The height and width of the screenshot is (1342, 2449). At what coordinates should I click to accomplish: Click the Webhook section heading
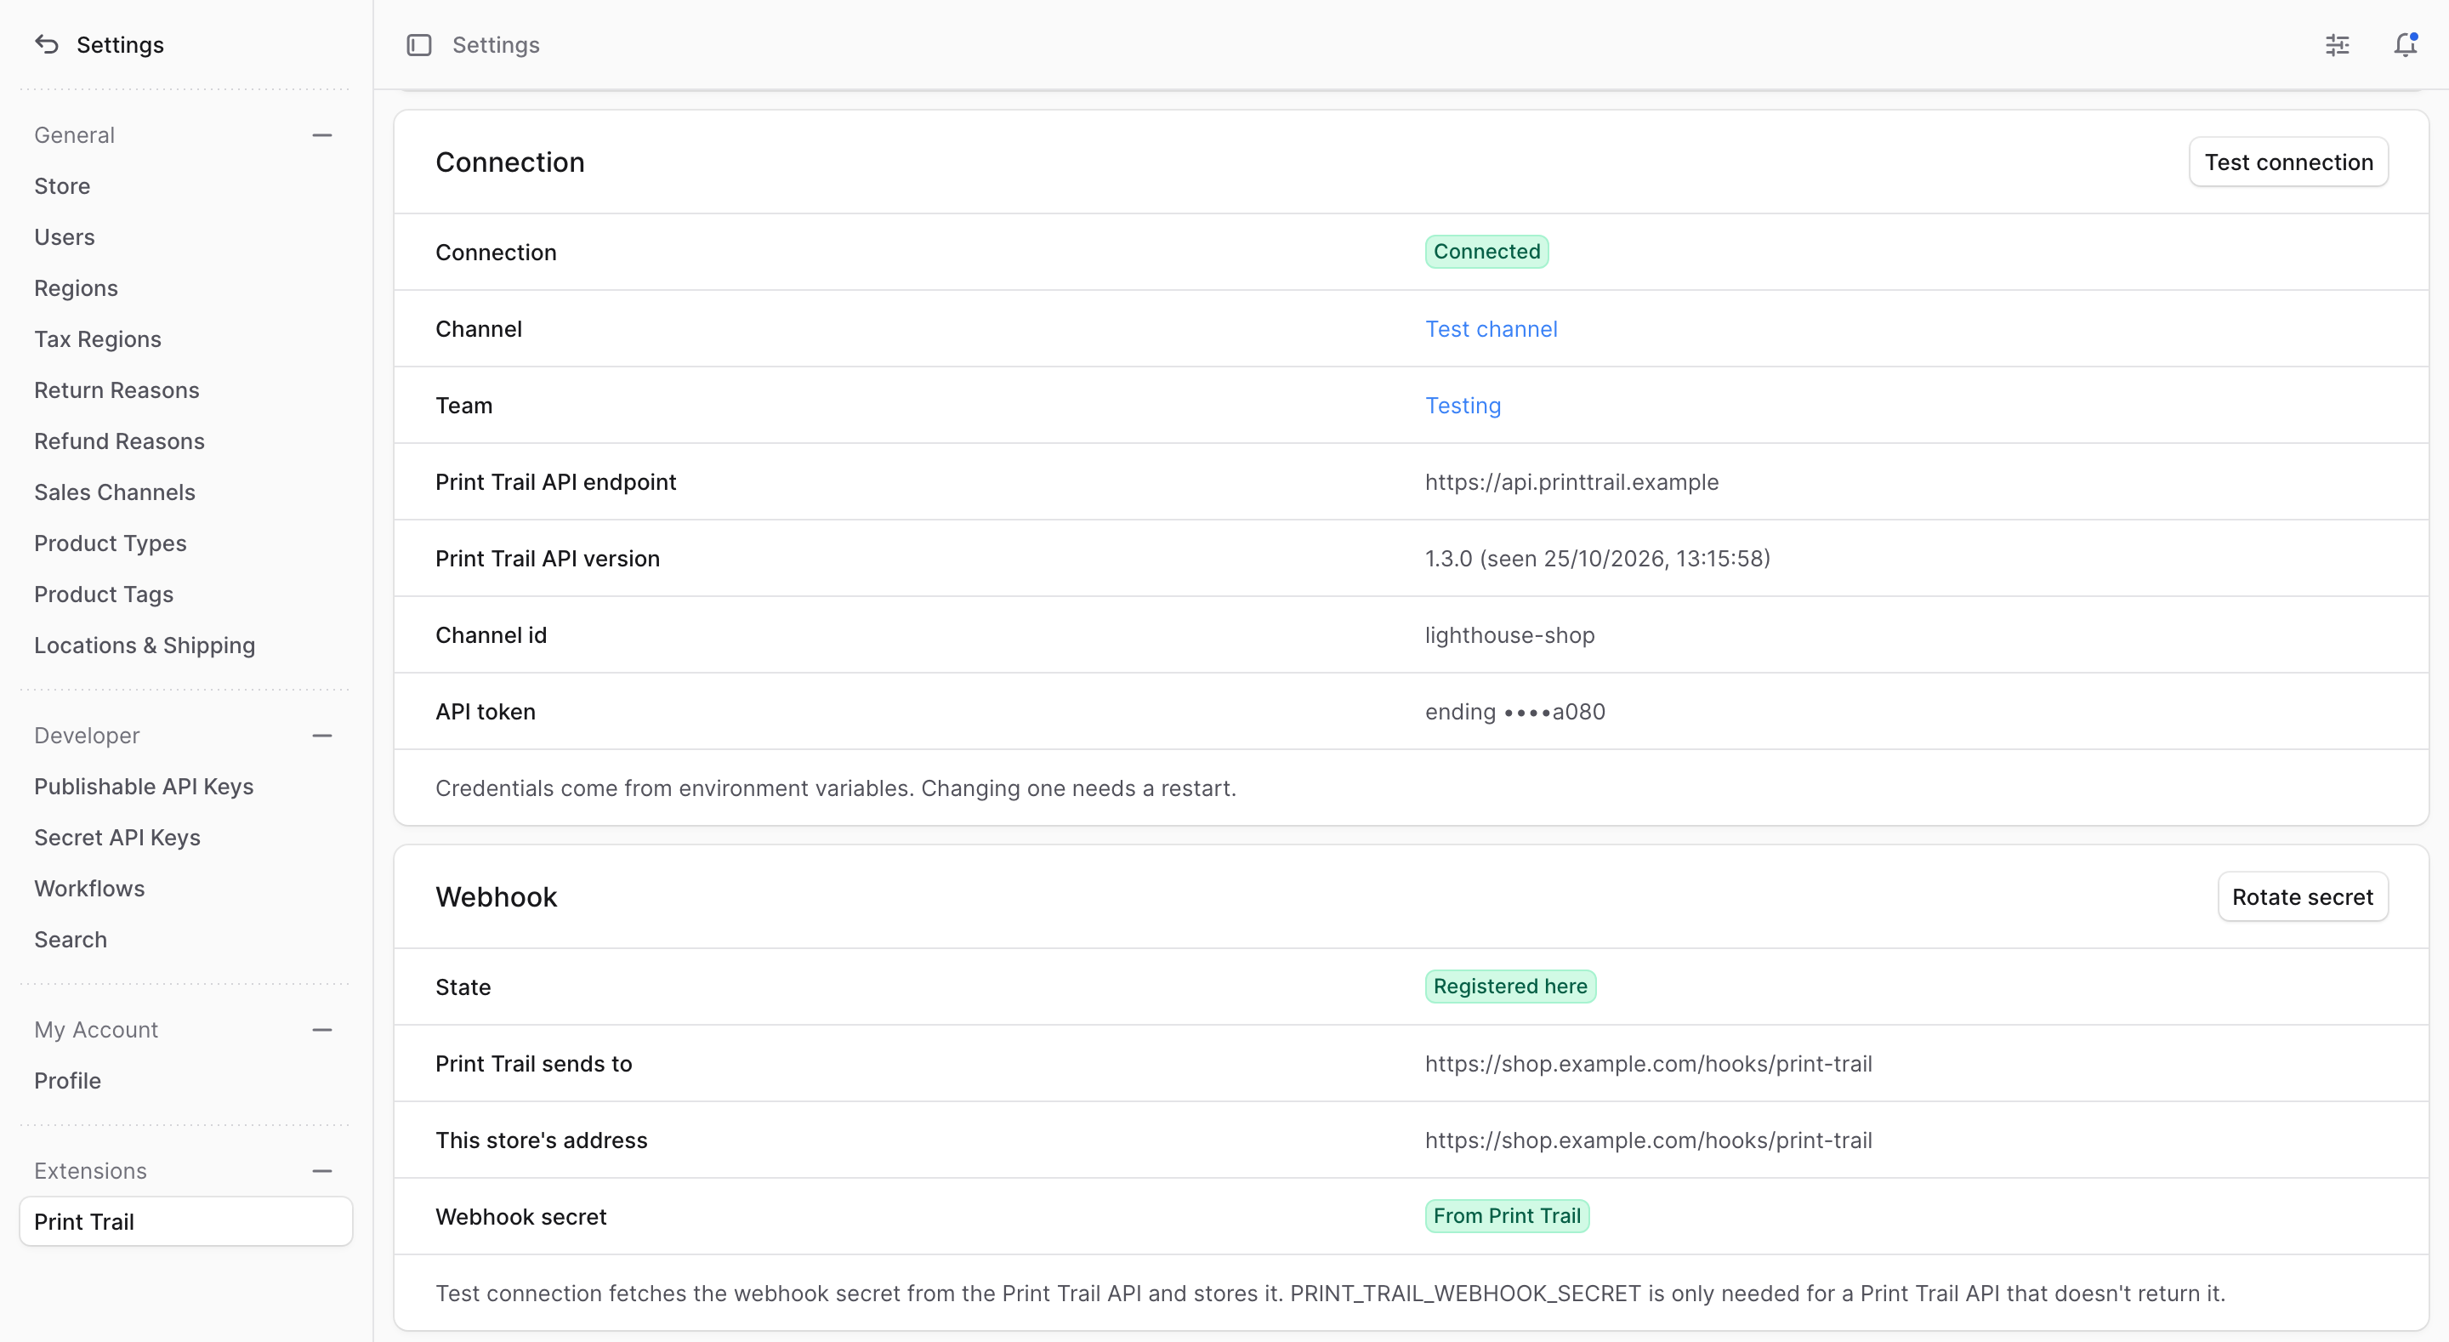pos(497,897)
